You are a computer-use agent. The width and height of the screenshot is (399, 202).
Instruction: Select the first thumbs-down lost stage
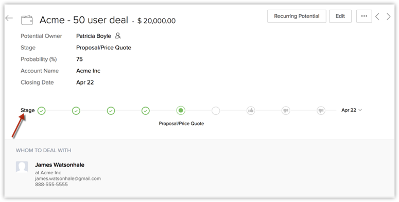coord(286,111)
